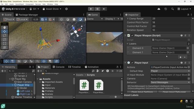
Task: Open the Local handle rotation dropdown
Action: click(22, 19)
